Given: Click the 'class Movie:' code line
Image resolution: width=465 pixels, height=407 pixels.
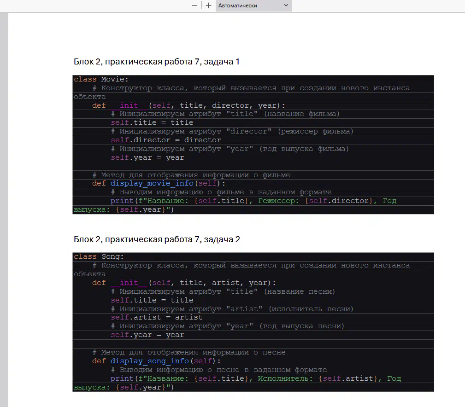Looking at the screenshot, I should 101,79.
